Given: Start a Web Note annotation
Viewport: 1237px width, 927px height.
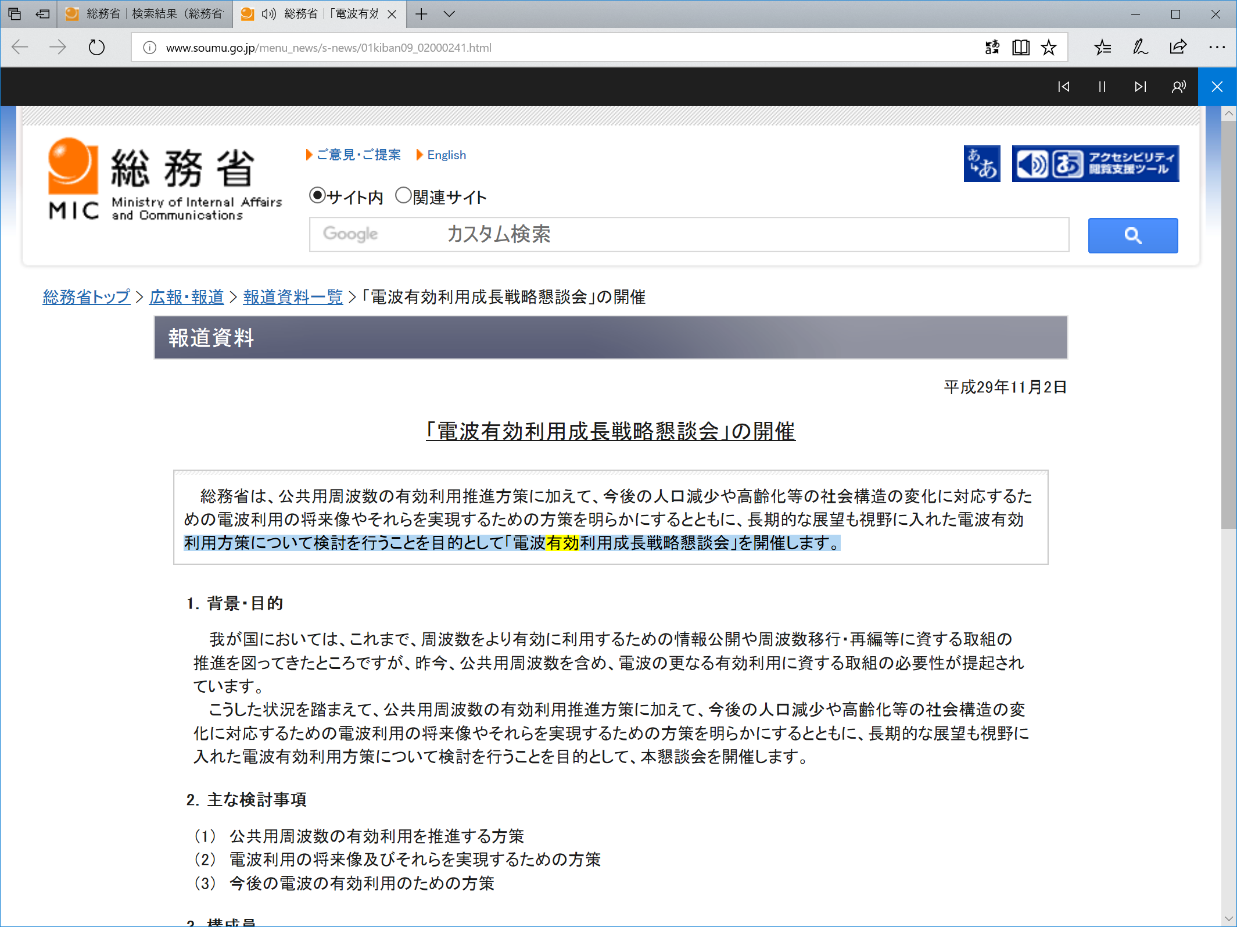Looking at the screenshot, I should [1139, 47].
